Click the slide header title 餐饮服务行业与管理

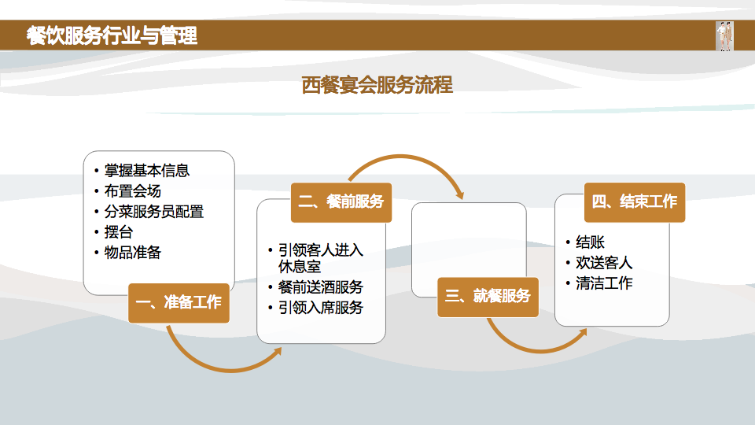(x=112, y=35)
